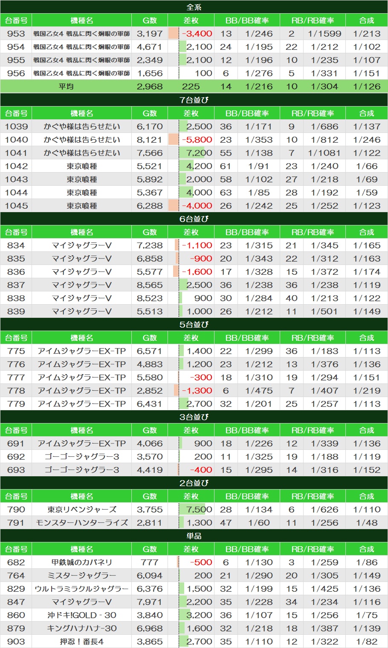Select machine number 834
Image resolution: width=388 pixels, height=648 pixels.
click(x=16, y=245)
